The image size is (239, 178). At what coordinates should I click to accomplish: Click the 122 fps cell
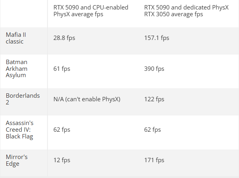click(x=154, y=99)
